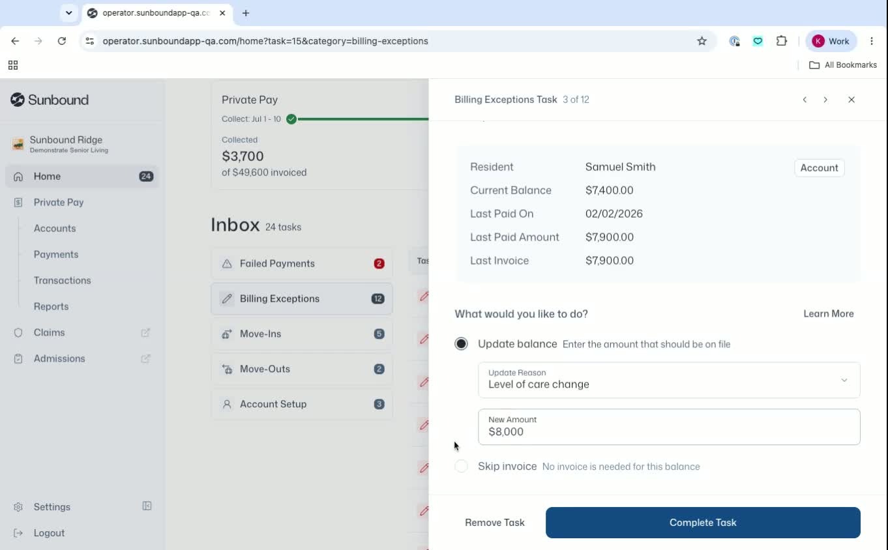Close the Billing Exceptions Task panel
The height and width of the screenshot is (550, 888).
[x=851, y=100]
